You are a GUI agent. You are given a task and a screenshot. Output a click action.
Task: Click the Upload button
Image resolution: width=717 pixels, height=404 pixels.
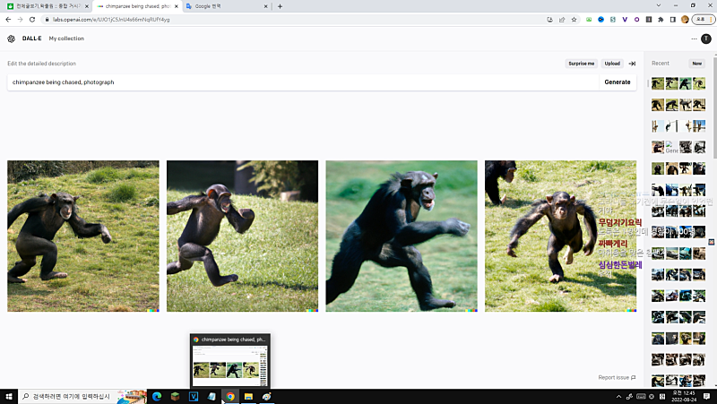coord(612,64)
